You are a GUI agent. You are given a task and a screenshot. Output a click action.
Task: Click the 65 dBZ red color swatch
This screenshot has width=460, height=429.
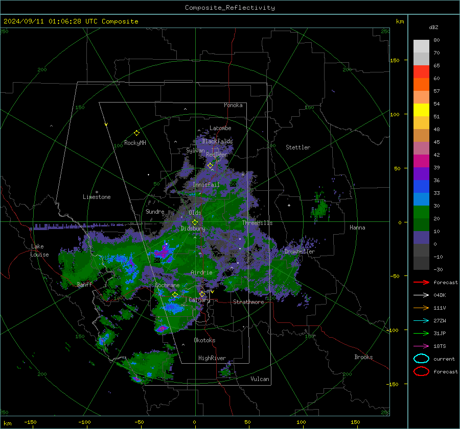[421, 72]
